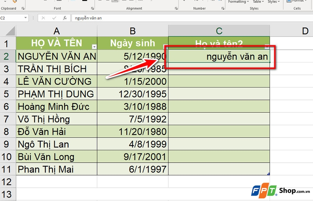Select row 1 header
Viewport: 313px width, 201px height.
coord(8,43)
